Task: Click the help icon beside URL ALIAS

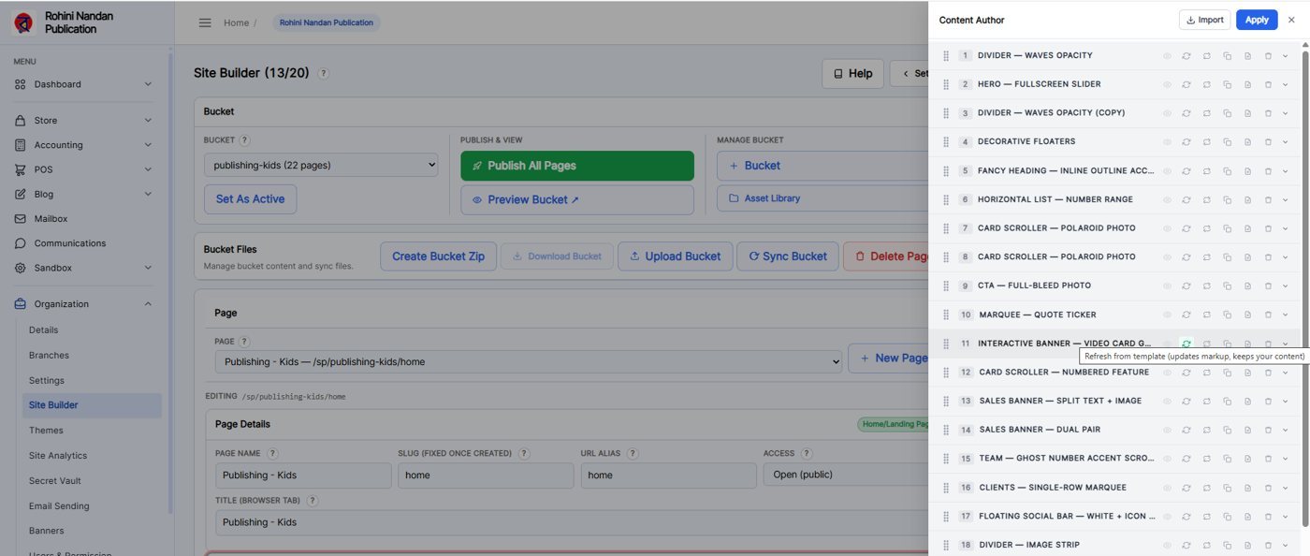Action: coord(633,454)
